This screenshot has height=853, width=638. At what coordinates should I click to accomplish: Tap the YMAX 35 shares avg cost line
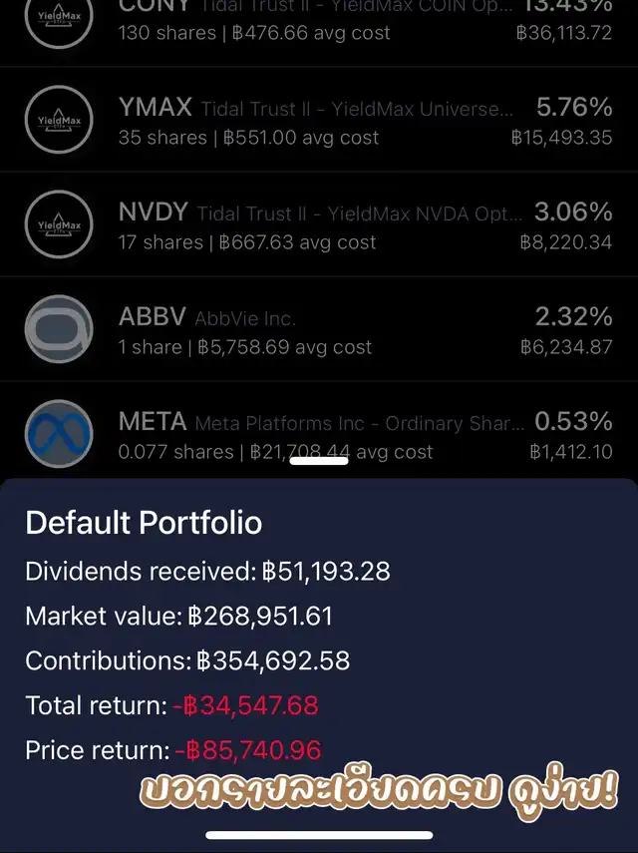point(248,138)
